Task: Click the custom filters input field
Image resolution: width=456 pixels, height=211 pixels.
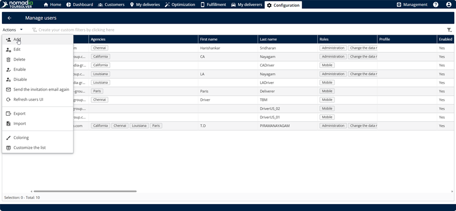Action: 76,30
